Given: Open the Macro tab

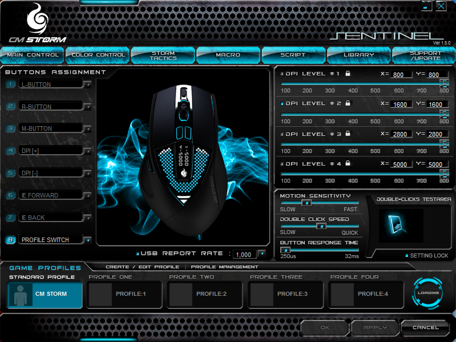Looking at the screenshot, I should pyautogui.click(x=228, y=55).
